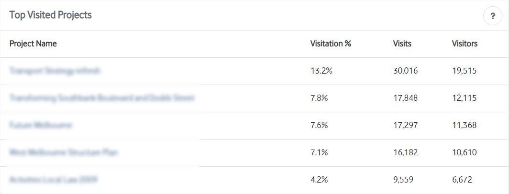Click the 17,297 visits value
This screenshot has height=194, width=509.
click(406, 125)
